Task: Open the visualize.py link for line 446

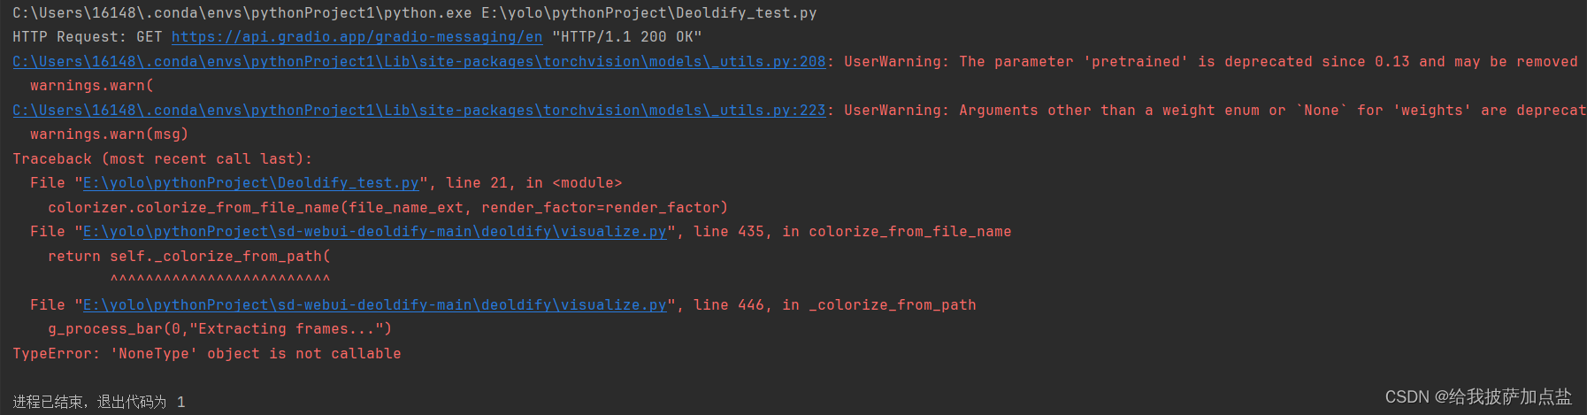Action: click(375, 305)
